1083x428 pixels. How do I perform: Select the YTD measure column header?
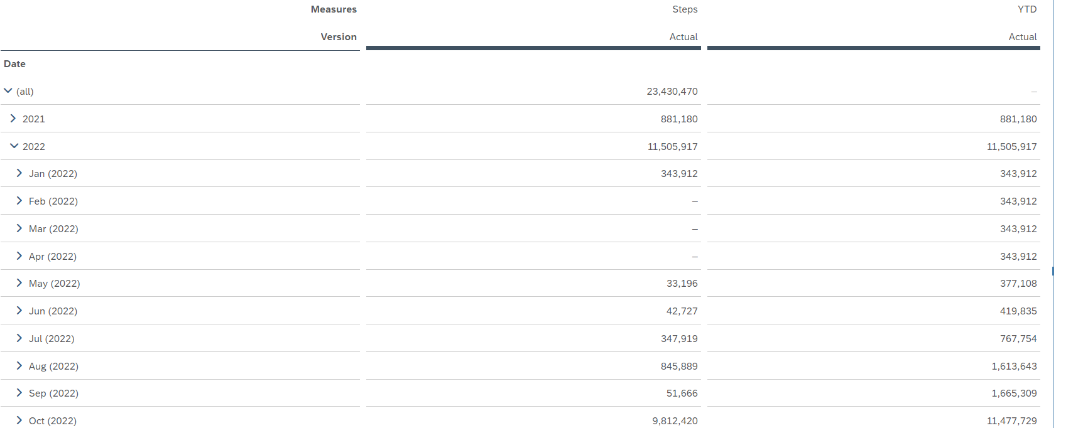(x=1027, y=9)
